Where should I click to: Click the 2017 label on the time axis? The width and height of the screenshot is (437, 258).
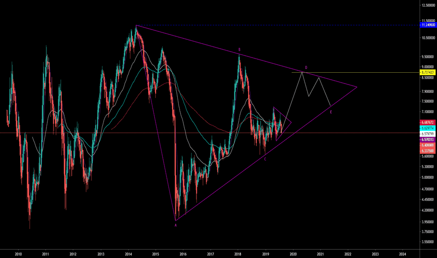point(211,254)
